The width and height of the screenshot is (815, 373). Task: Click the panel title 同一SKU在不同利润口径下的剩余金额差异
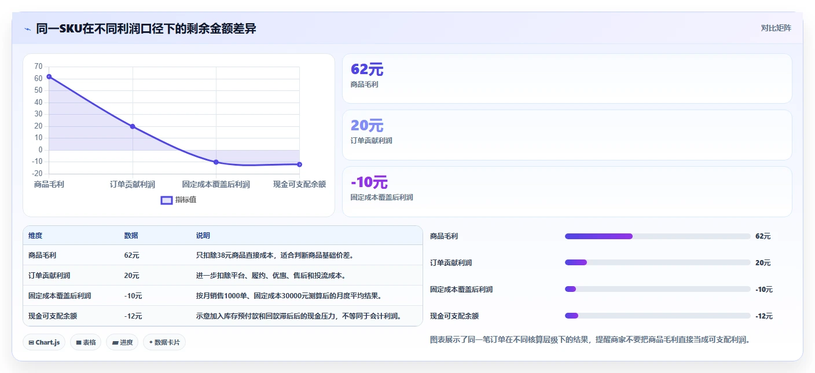pos(146,28)
